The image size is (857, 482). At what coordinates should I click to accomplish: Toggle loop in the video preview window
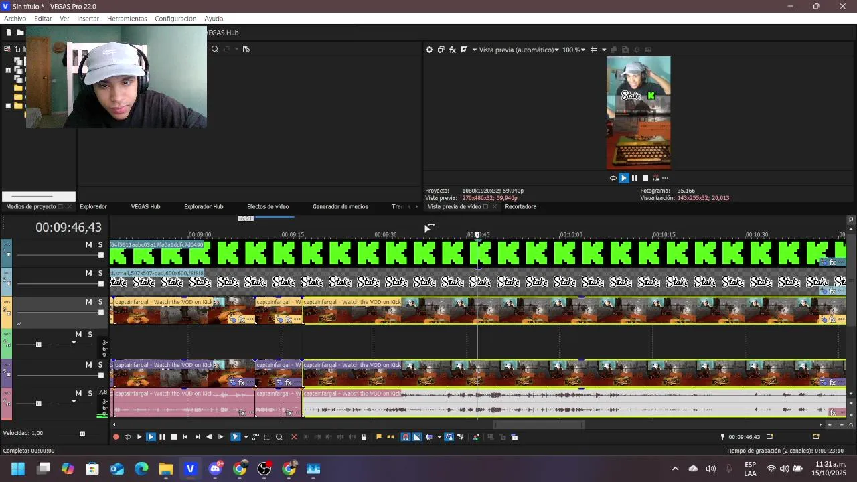pyautogui.click(x=613, y=178)
